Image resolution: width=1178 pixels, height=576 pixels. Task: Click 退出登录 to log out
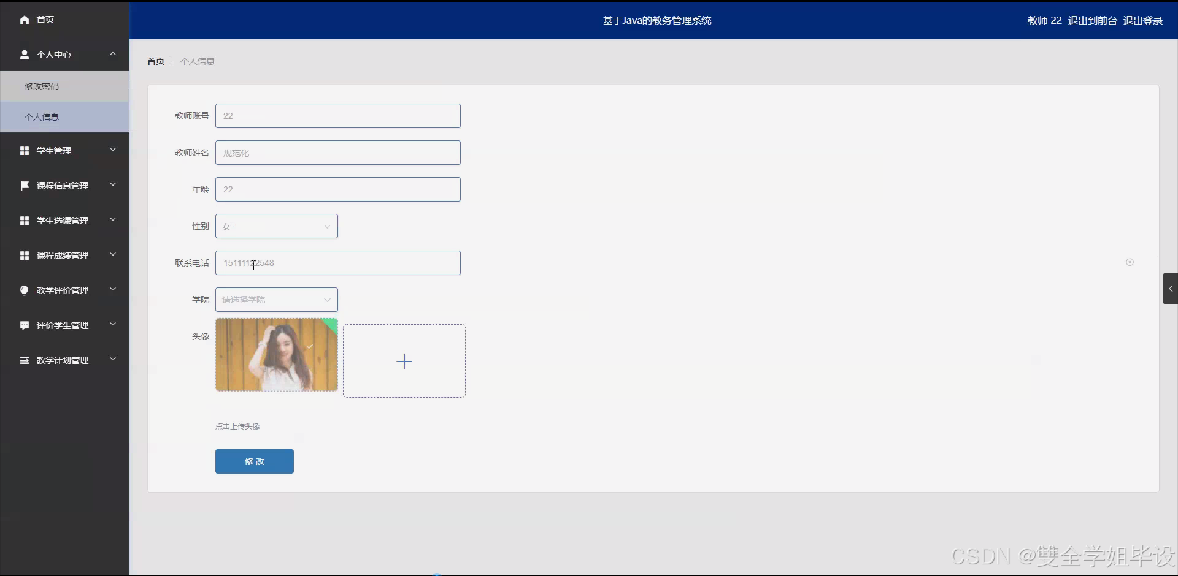[1142, 20]
